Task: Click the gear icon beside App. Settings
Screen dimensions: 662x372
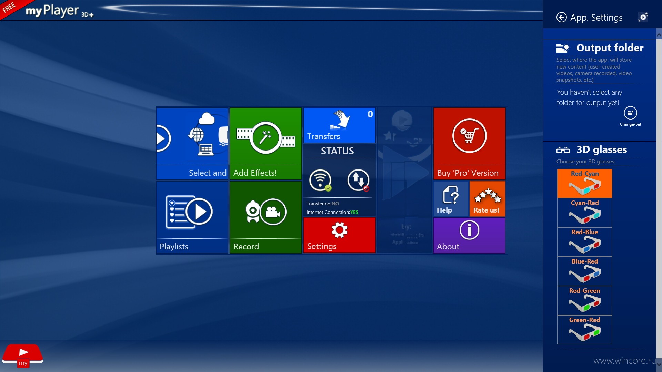Action: (643, 17)
